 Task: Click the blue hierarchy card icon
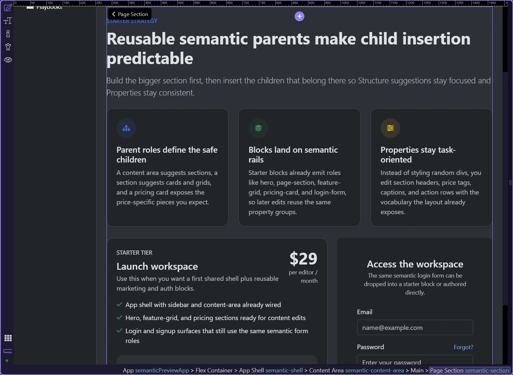pyautogui.click(x=126, y=128)
